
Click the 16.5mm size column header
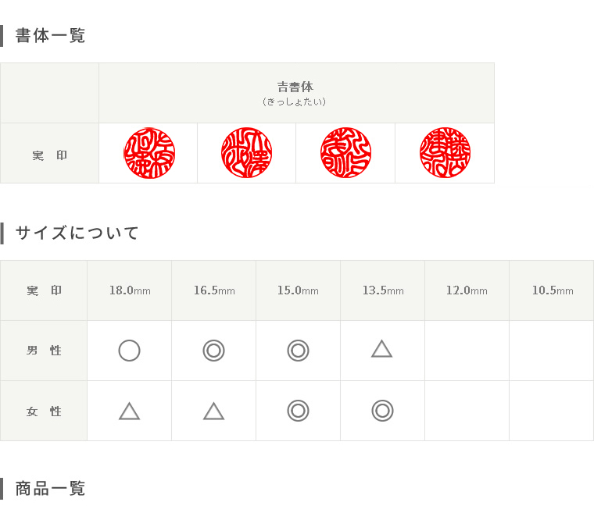(x=214, y=290)
